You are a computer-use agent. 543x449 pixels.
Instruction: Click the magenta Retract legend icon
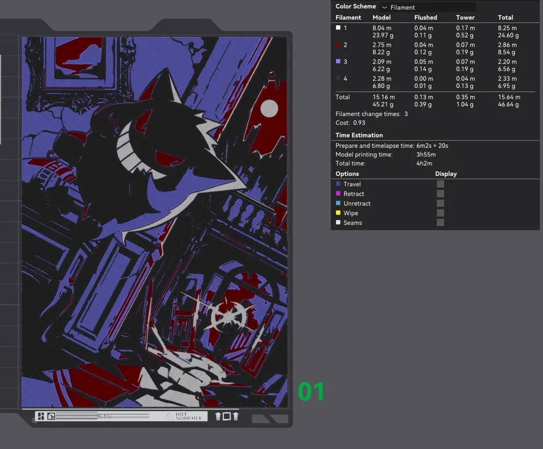338,194
